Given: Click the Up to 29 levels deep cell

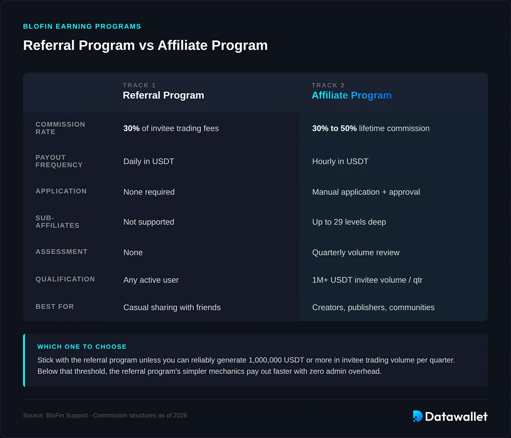Looking at the screenshot, I should tap(349, 222).
